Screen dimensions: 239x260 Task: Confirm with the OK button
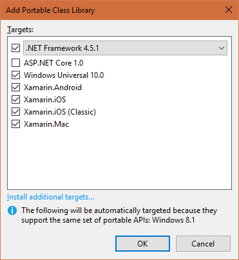tap(142, 243)
